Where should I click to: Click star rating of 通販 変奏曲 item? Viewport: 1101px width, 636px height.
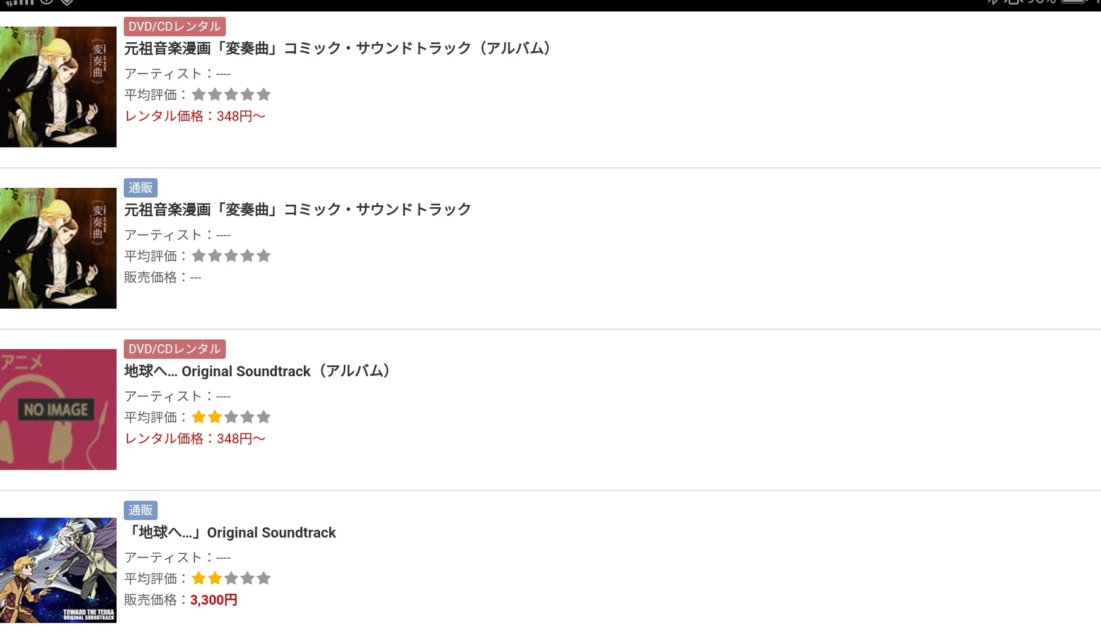[231, 256]
